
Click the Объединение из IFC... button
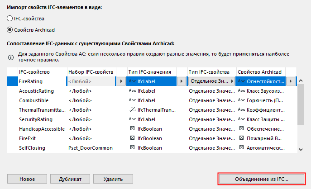pos(262,179)
